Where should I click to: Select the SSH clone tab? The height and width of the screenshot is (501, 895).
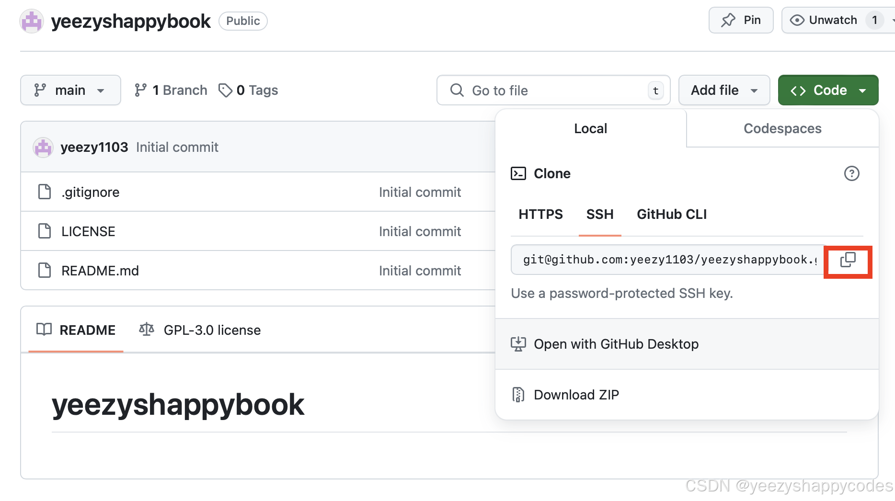(x=600, y=214)
